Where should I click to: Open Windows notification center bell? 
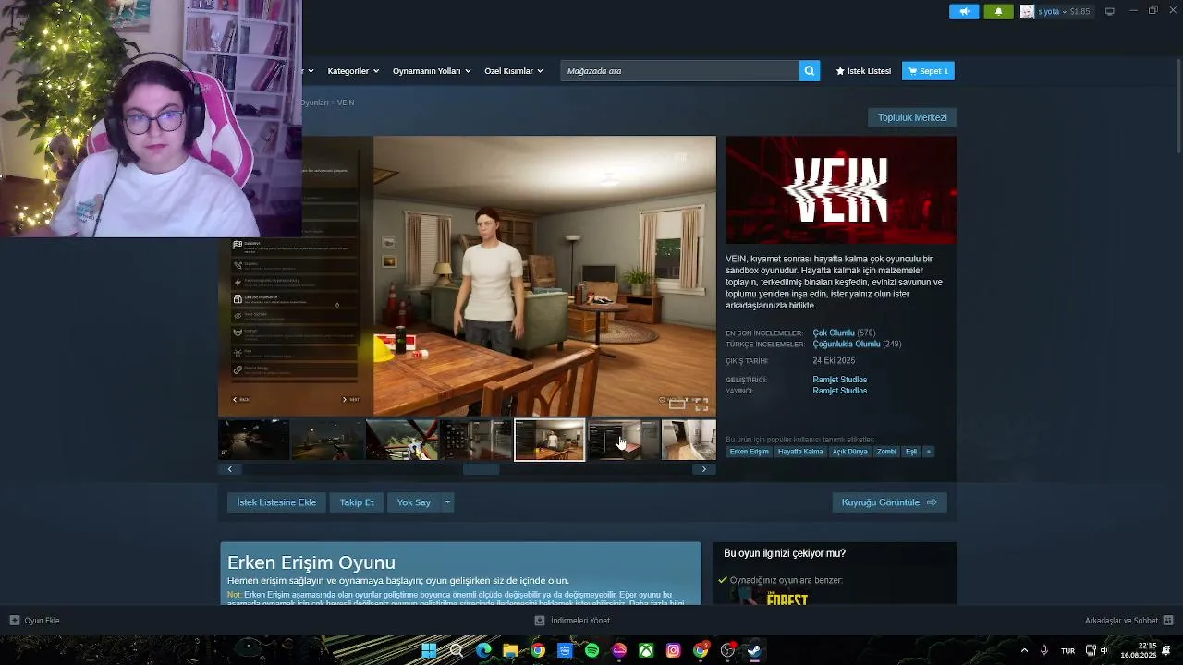click(x=1168, y=650)
